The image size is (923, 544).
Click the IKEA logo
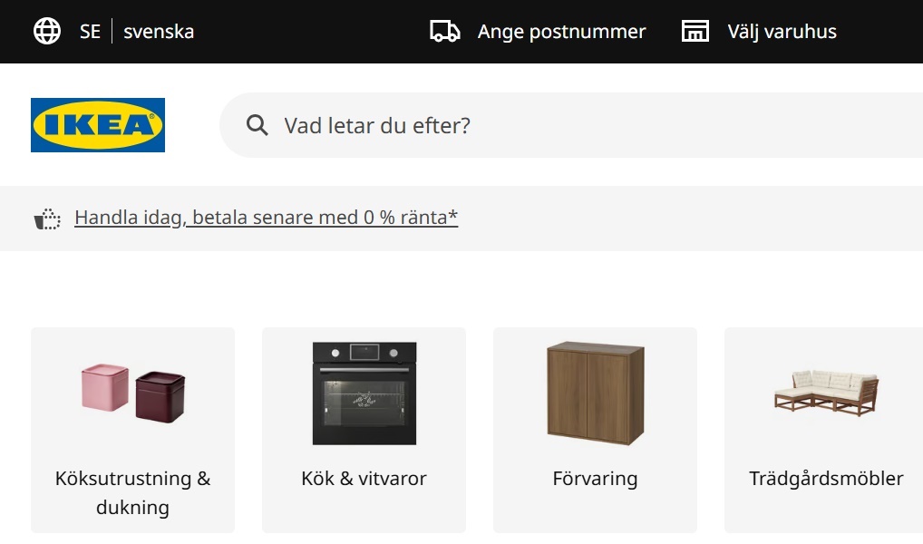pyautogui.click(x=98, y=125)
